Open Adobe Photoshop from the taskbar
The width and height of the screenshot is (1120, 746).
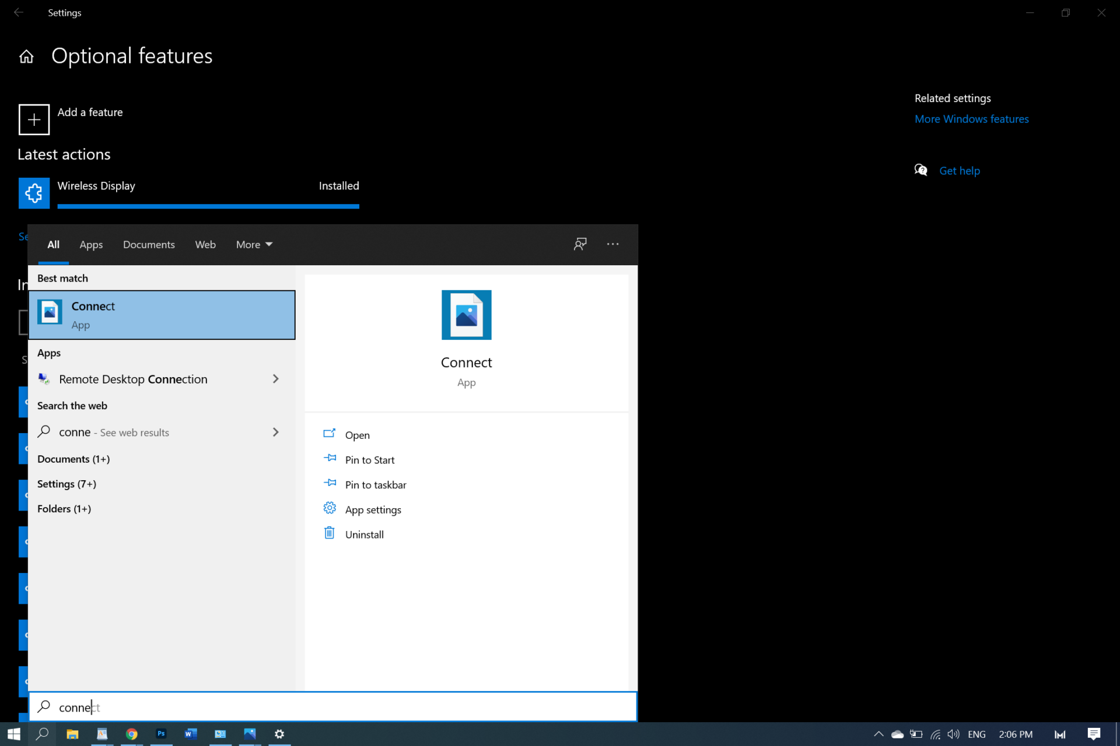[161, 734]
